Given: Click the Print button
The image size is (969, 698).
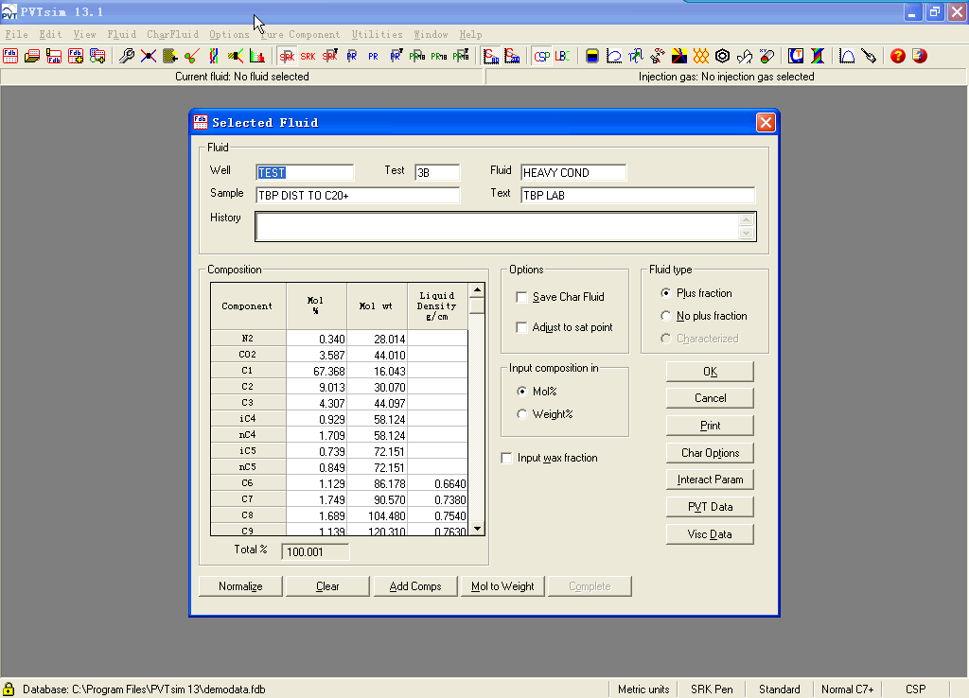Looking at the screenshot, I should click(710, 426).
